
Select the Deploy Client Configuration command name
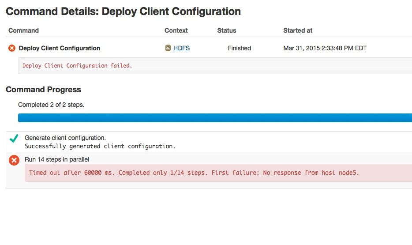(x=60, y=48)
